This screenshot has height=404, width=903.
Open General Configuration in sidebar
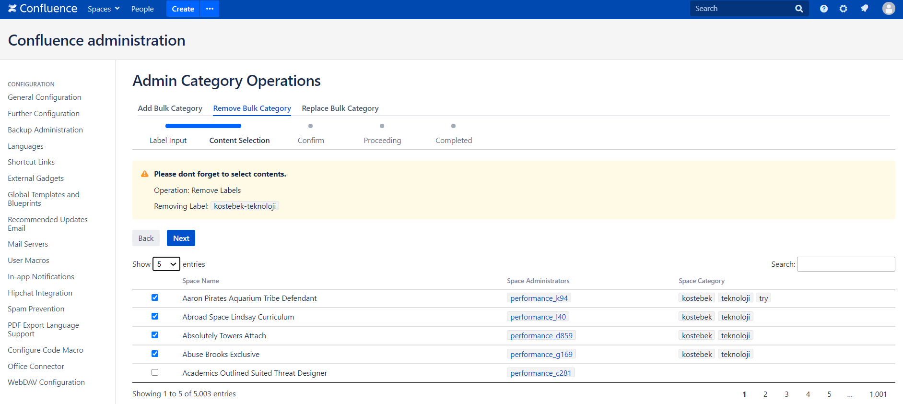(45, 97)
